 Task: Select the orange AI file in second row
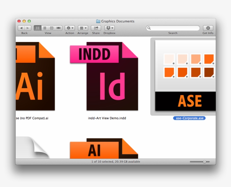pyautogui.click(x=104, y=148)
